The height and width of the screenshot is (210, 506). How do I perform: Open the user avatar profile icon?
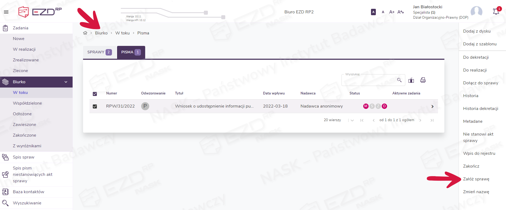click(476, 12)
